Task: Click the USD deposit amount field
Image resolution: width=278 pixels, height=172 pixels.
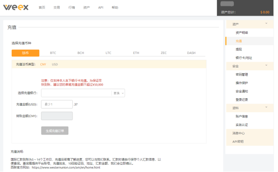Action: click(57, 104)
